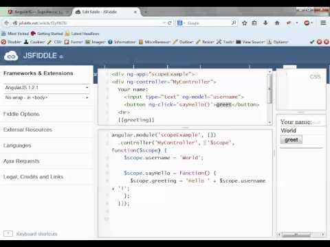The height and width of the screenshot is (247, 330).
Task: Open the Tools developer toolbar menu
Action: (225, 42)
